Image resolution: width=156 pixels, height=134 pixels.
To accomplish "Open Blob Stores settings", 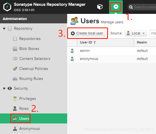I will (29, 49).
